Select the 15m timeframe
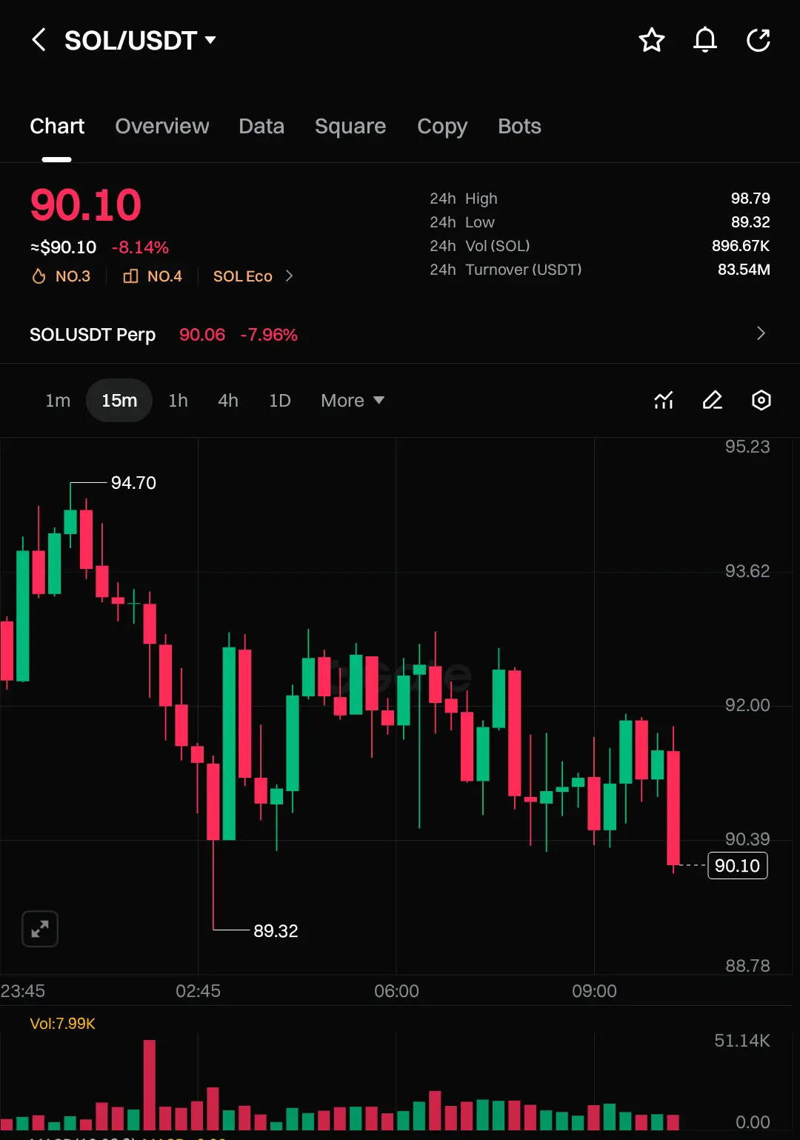Viewport: 800px width, 1140px height. (x=119, y=401)
